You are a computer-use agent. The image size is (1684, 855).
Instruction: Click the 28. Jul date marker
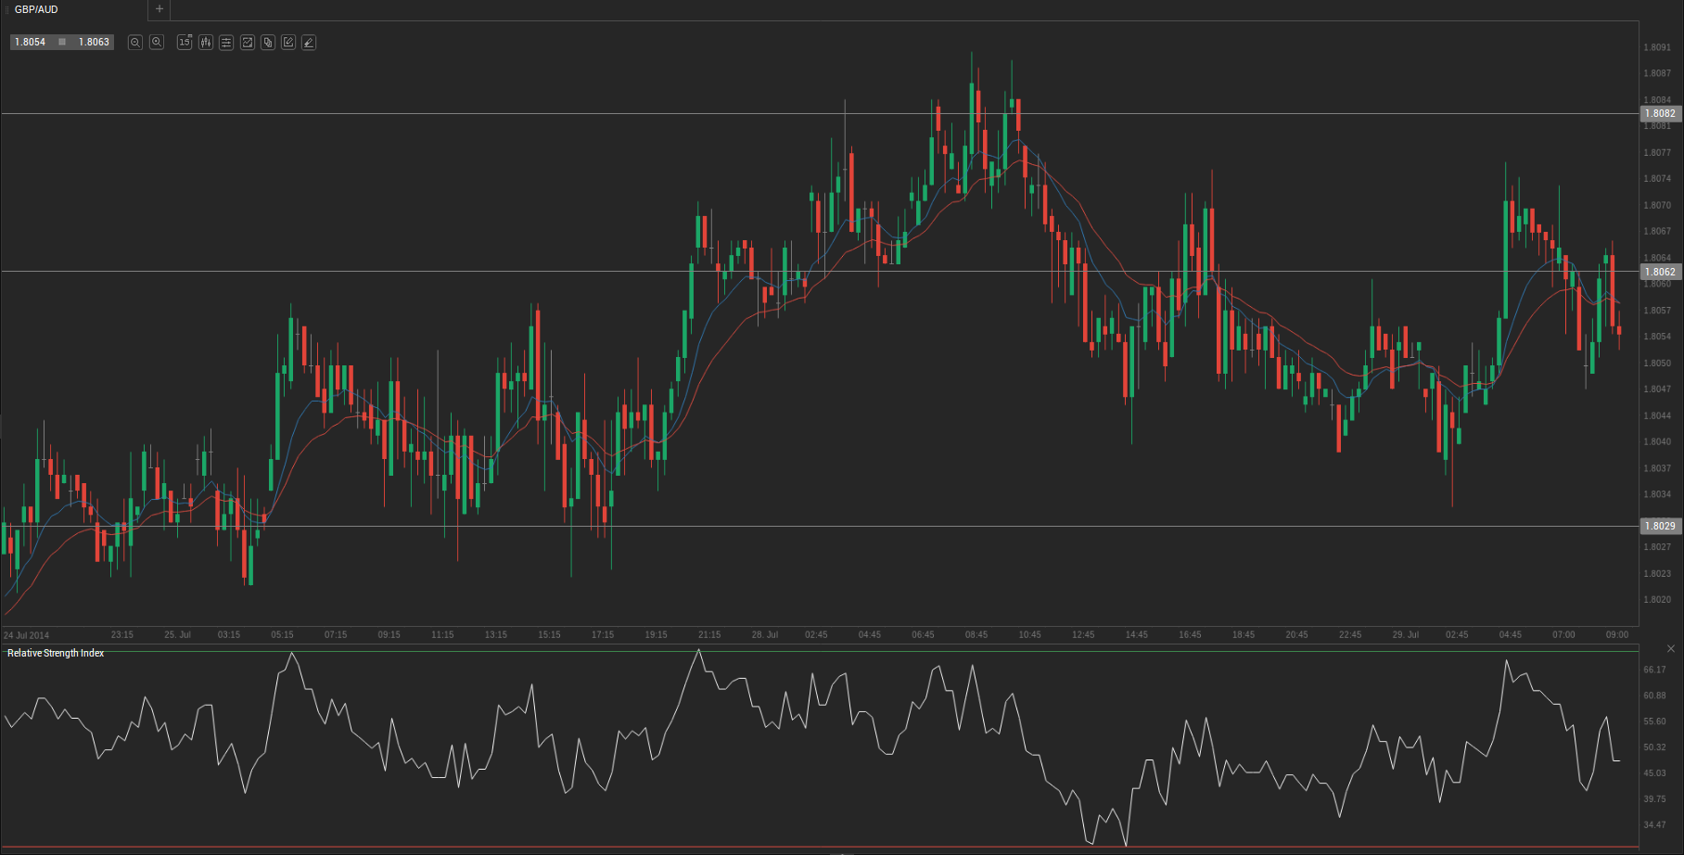click(765, 635)
